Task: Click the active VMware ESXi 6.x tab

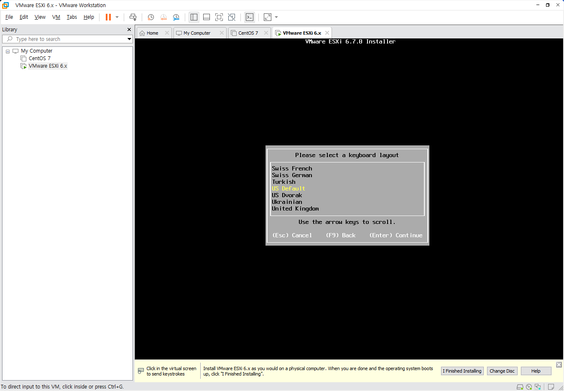Action: [x=302, y=33]
